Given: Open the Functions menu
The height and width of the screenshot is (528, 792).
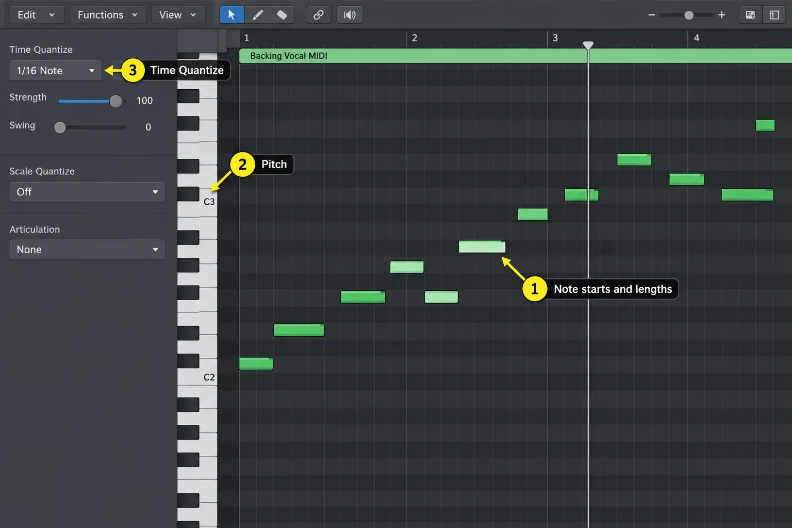Looking at the screenshot, I should point(108,15).
